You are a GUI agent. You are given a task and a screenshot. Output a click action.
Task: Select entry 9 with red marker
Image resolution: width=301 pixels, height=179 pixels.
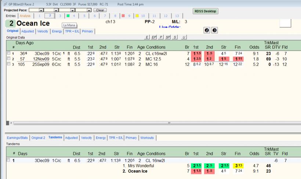tap(126, 16)
